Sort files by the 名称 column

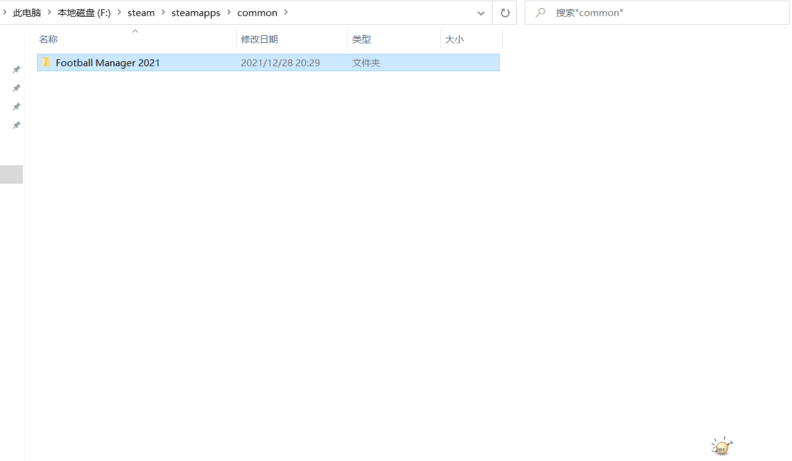click(x=48, y=40)
